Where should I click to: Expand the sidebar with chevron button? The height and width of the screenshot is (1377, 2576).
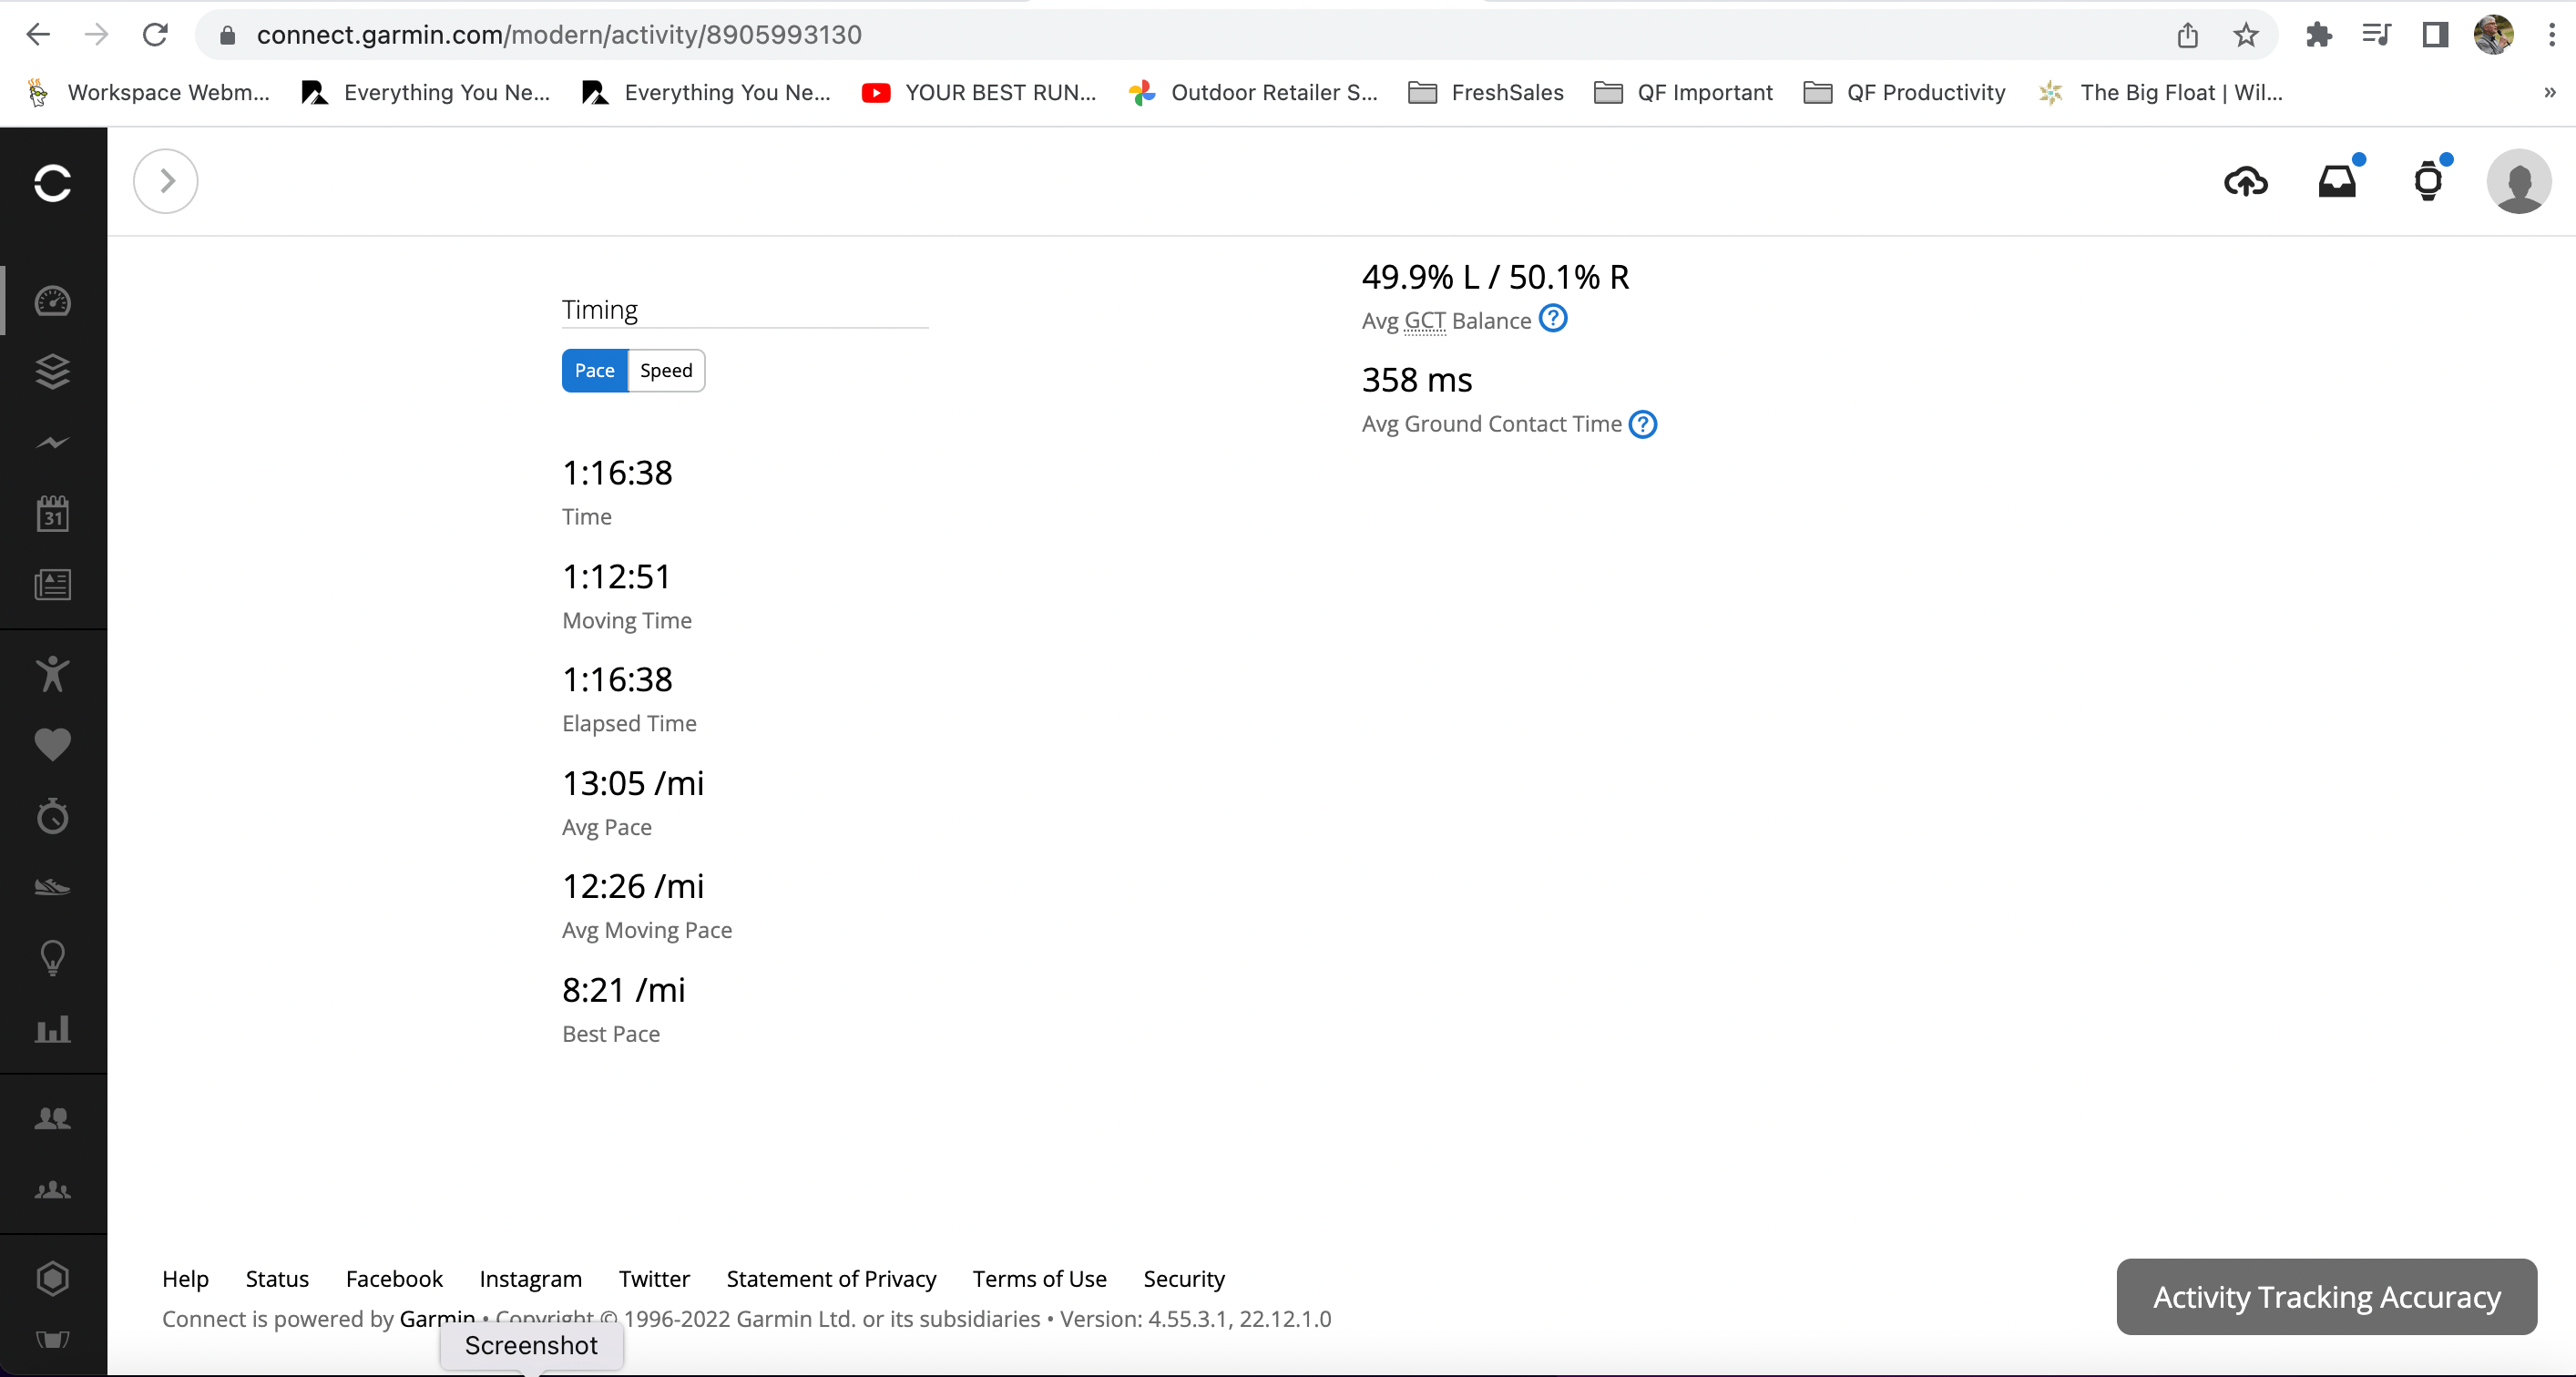166,181
